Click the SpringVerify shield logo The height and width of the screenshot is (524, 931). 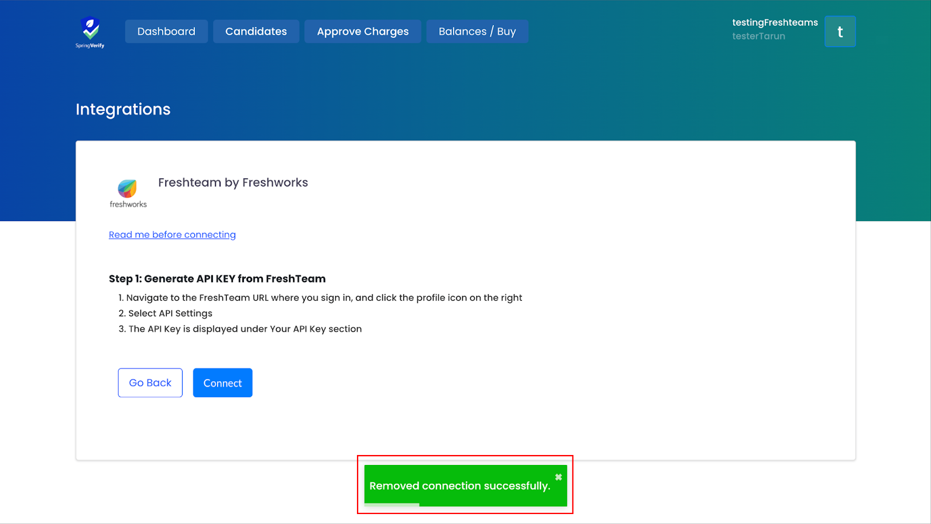[90, 32]
